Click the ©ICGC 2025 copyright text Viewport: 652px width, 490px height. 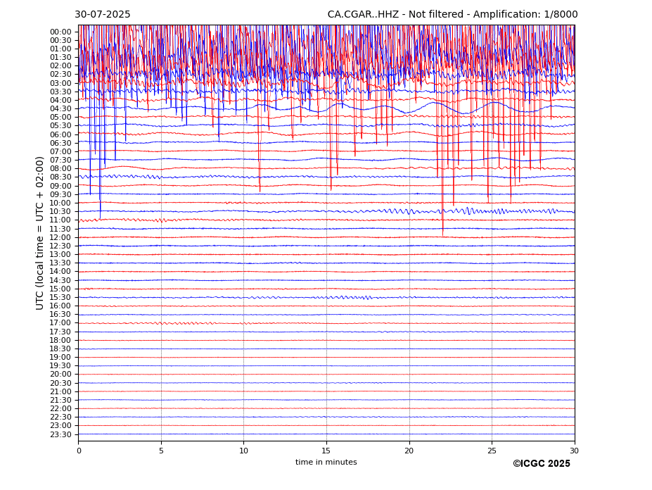click(x=542, y=464)
